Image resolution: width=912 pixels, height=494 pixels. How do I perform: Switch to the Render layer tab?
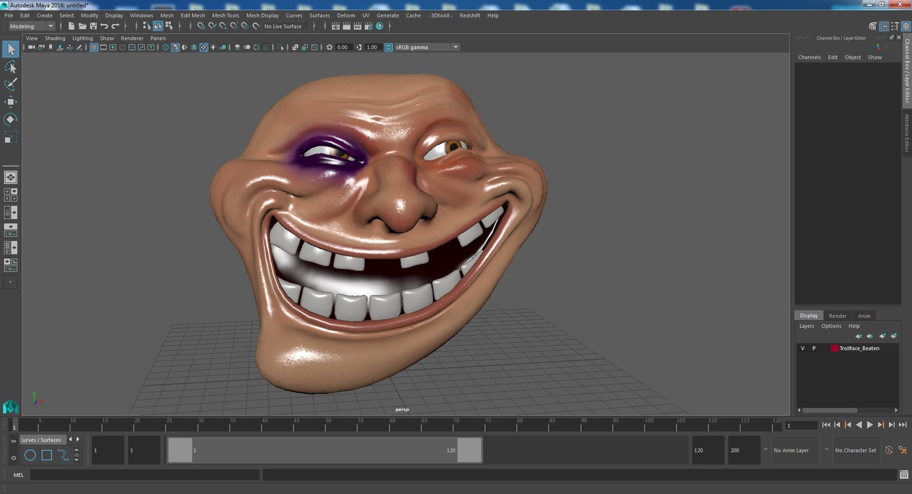(x=837, y=316)
